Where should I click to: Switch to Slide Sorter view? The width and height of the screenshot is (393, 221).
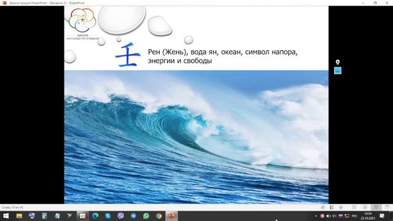point(365,207)
